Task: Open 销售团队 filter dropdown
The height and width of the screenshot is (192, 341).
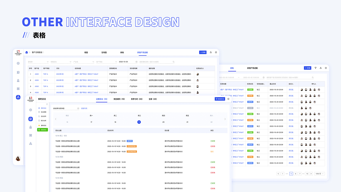Action: pyautogui.click(x=61, y=62)
